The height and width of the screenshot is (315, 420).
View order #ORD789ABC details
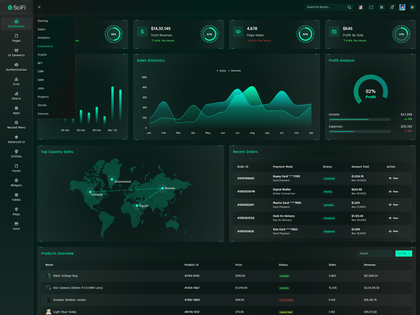point(393,178)
